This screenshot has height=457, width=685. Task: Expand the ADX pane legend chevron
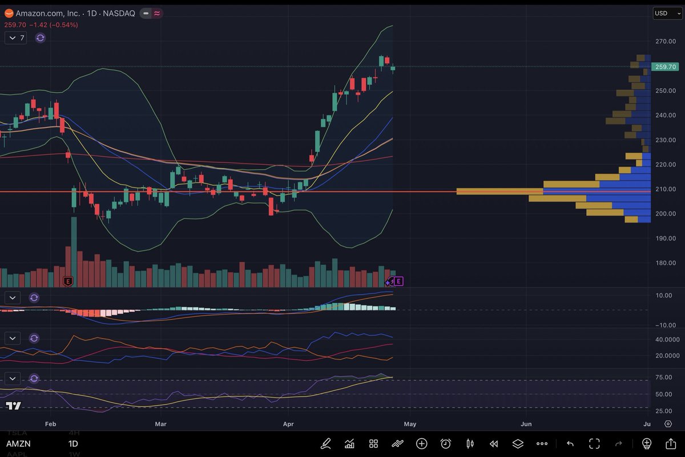(13, 338)
